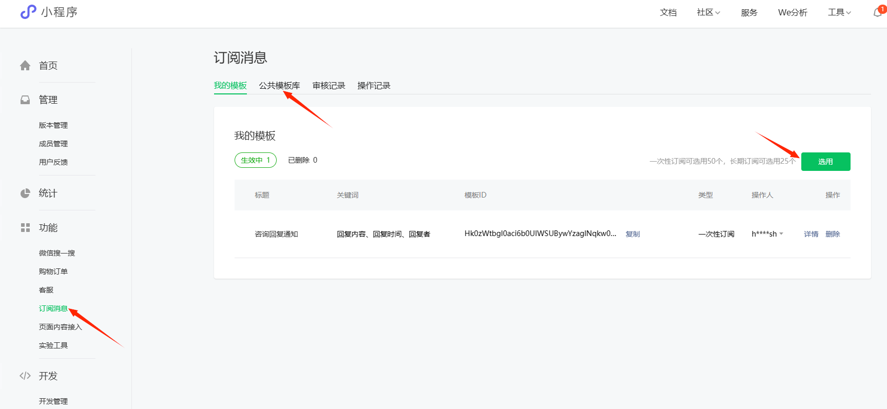
Task: Click the Mini Program logo icon
Action: click(x=28, y=12)
